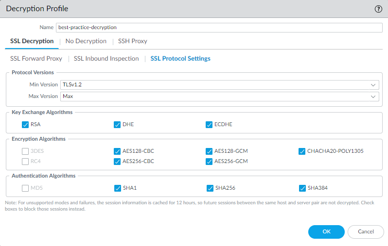This screenshot has width=388, height=246.
Task: Go to SSL Inbound Inspection sub-tab
Action: (106, 59)
